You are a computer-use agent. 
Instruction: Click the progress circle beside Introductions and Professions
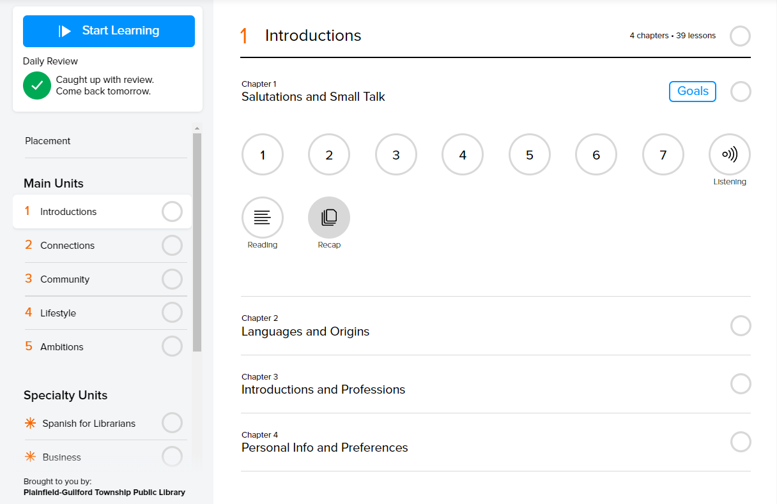tap(741, 384)
